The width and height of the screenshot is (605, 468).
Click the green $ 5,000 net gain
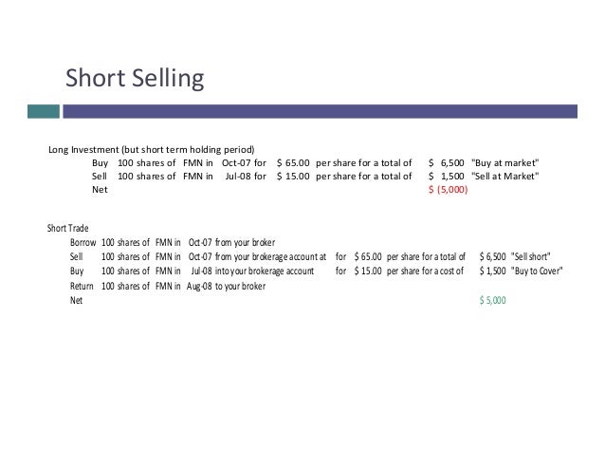point(493,300)
